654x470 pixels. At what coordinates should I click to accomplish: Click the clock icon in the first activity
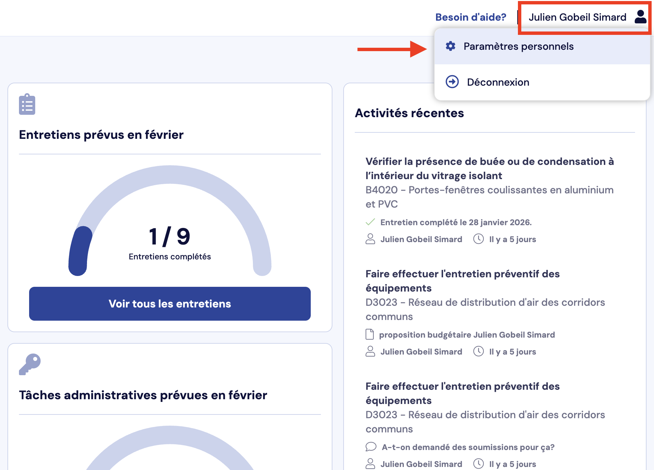478,239
